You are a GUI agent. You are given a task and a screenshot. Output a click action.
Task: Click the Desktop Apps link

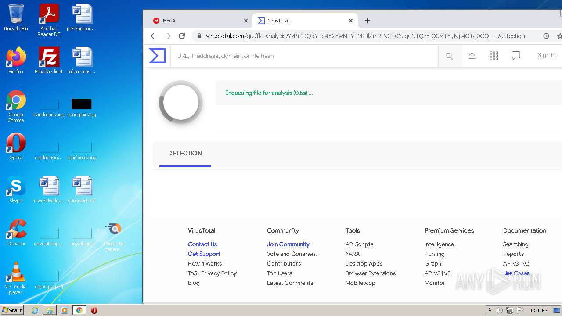tap(364, 263)
